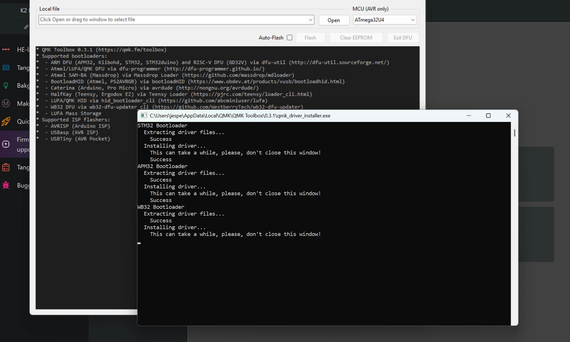570x342 pixels.
Task: Open the keyboard icon in sidebar
Action: click(x=6, y=67)
